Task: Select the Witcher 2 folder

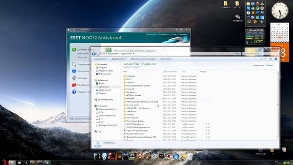Action: click(x=130, y=115)
